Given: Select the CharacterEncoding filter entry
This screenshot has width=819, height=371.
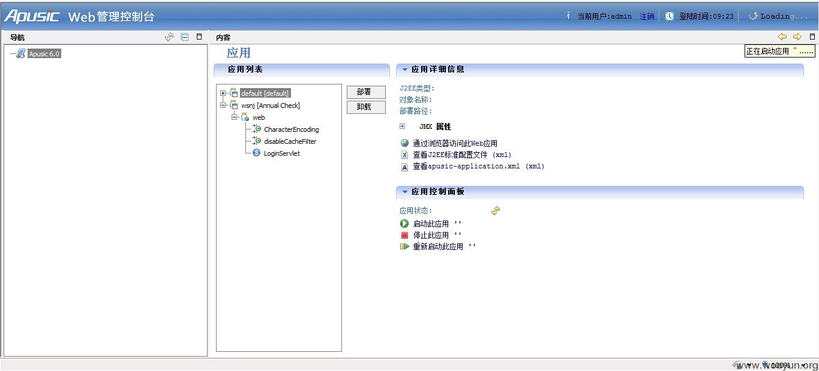Looking at the screenshot, I should [292, 129].
